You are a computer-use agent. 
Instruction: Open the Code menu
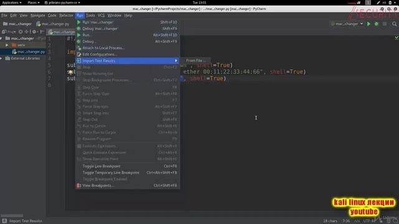coord(52,16)
